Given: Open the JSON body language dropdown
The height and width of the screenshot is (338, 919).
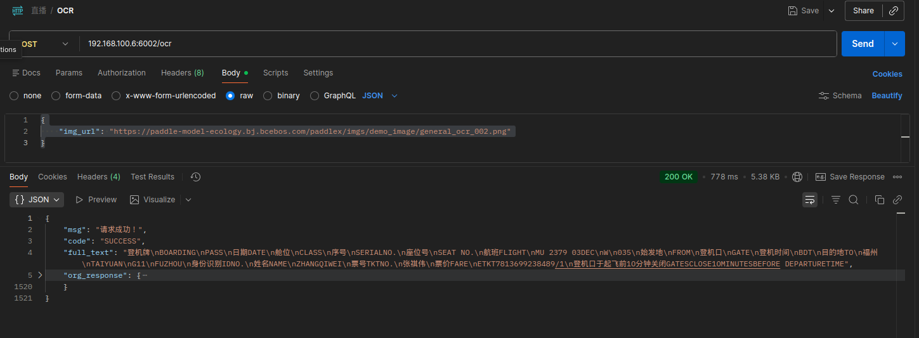Looking at the screenshot, I should point(380,96).
